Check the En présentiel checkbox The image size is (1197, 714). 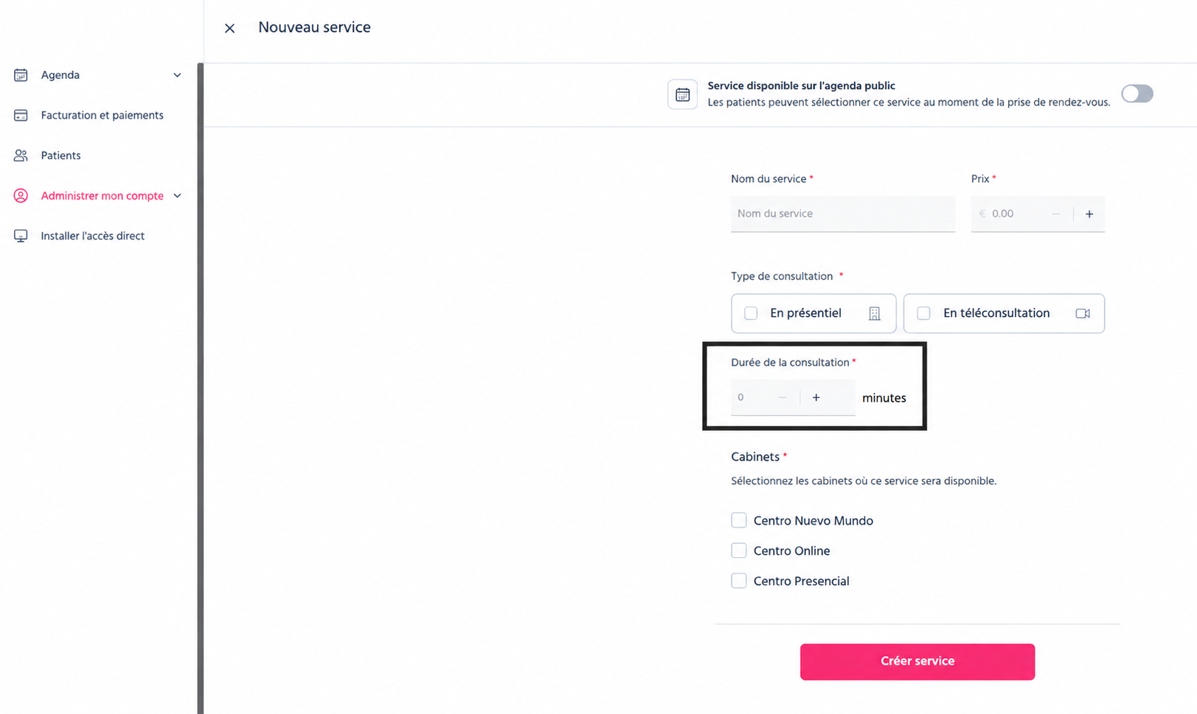pyautogui.click(x=751, y=313)
